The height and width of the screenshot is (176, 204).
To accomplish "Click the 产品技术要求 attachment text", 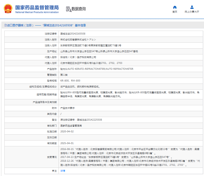I will click(67, 108).
